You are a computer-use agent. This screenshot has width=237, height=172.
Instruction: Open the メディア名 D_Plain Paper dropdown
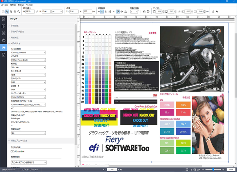(x=28, y=60)
